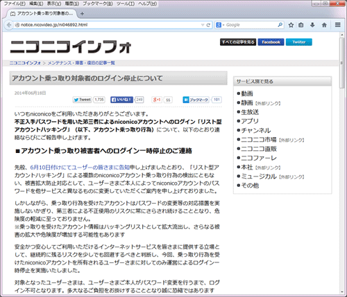Open the Google search engine selector

pyautogui.click(x=220, y=25)
